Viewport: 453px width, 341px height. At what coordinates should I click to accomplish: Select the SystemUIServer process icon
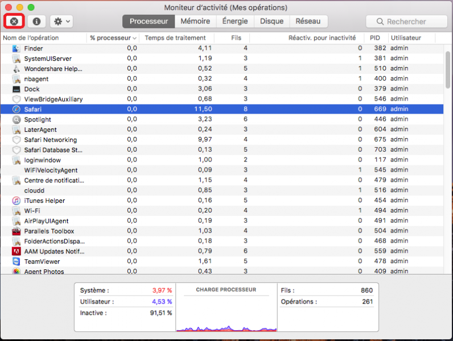(x=16, y=59)
